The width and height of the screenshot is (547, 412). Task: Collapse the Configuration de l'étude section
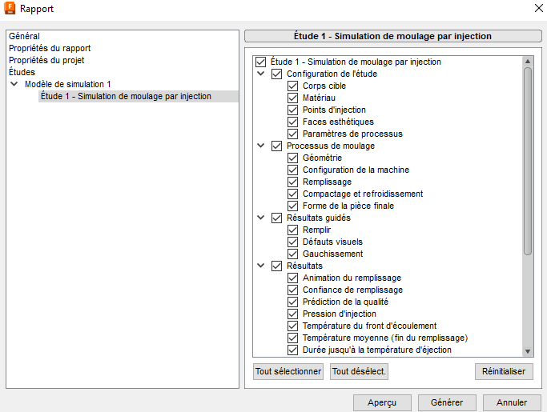click(x=260, y=74)
